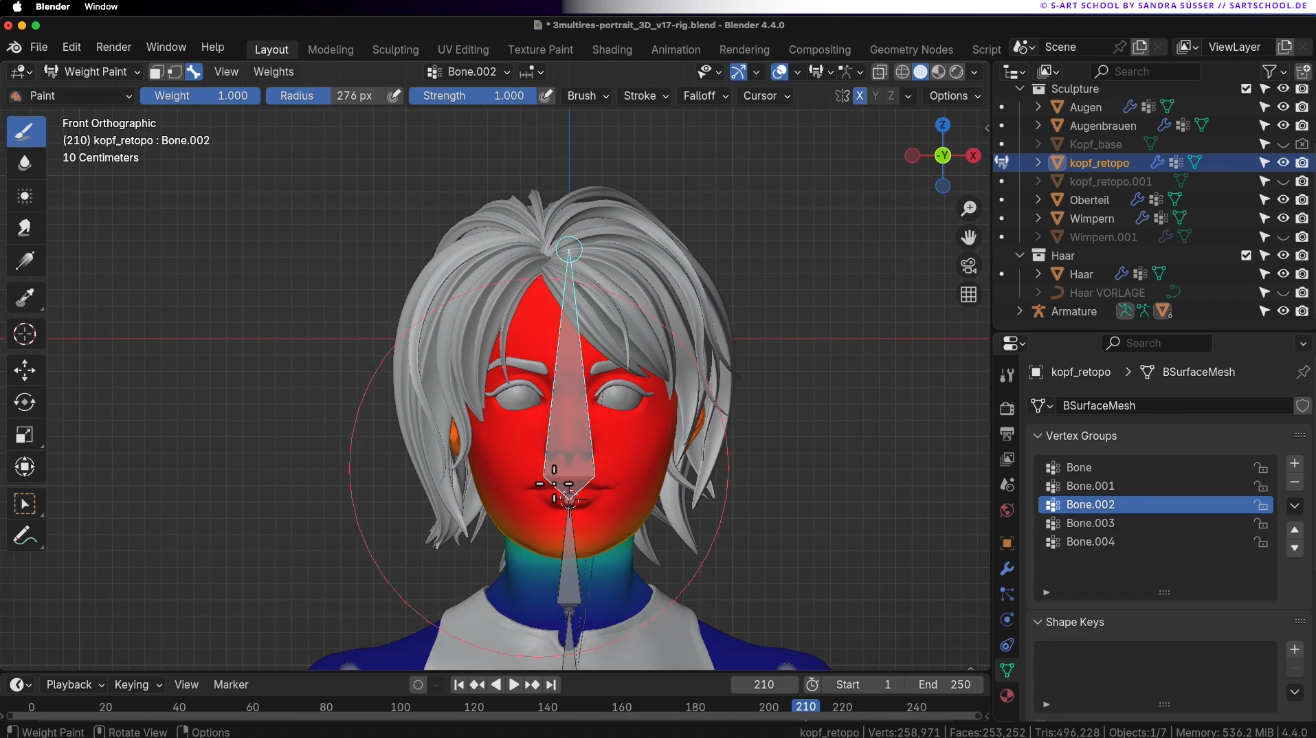1316x738 pixels.
Task: Toggle camera view in the viewport
Action: [x=969, y=266]
